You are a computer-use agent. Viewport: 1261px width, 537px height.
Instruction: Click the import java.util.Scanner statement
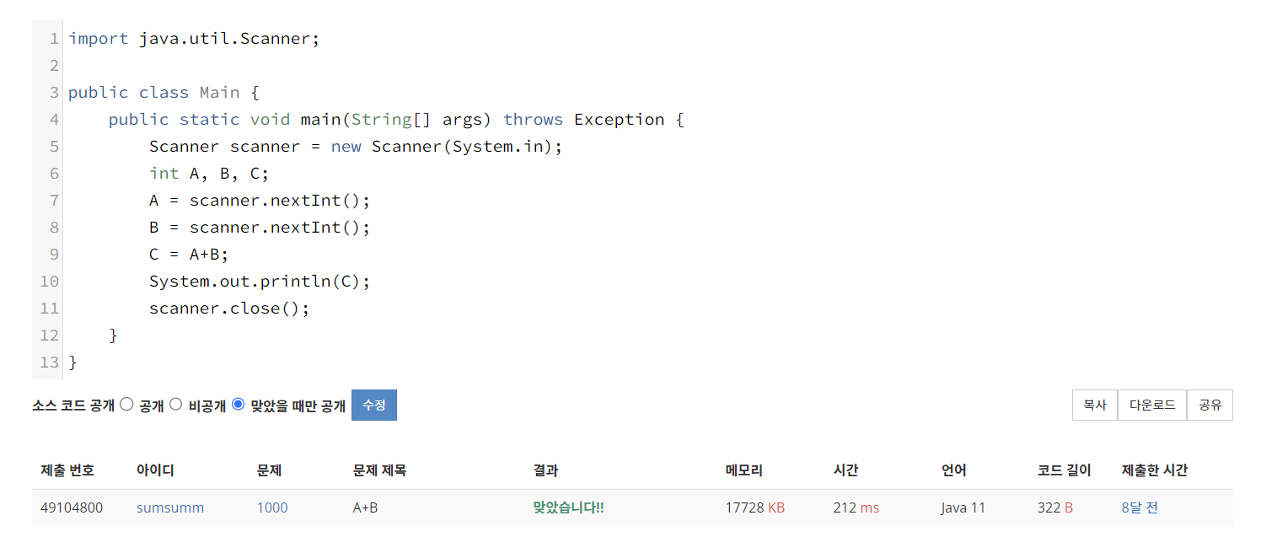click(x=194, y=38)
